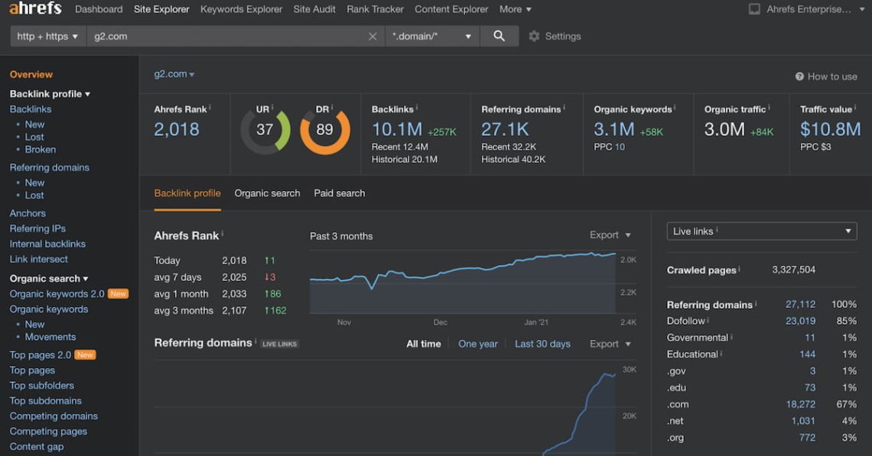872x456 pixels.
Task: Open Keywords Explorer
Action: 242,9
